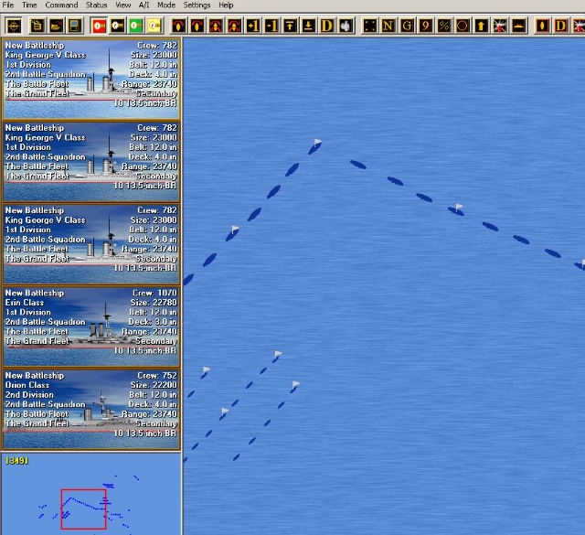Click the crosshair target icon in toolbar

click(14, 26)
